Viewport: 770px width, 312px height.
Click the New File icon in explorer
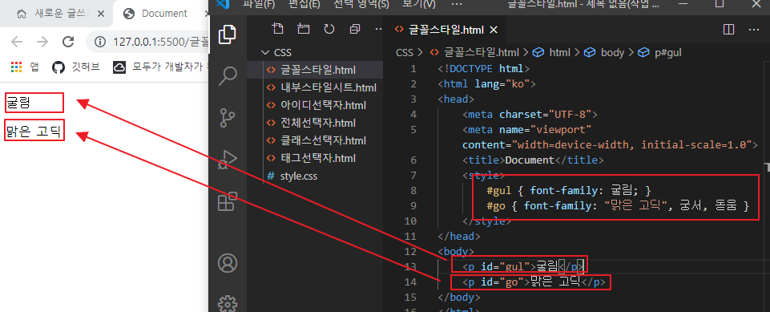pos(278,29)
